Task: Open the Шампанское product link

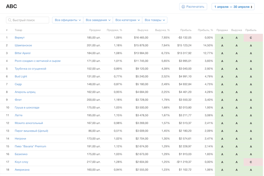Action: tap(23, 45)
